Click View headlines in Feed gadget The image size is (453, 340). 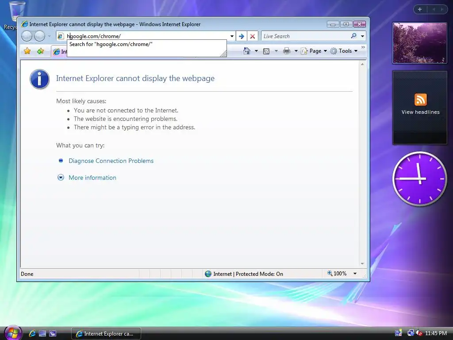pos(420,112)
